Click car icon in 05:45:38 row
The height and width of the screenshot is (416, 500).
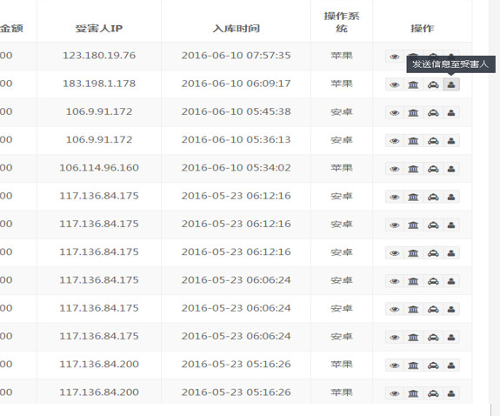pos(433,112)
